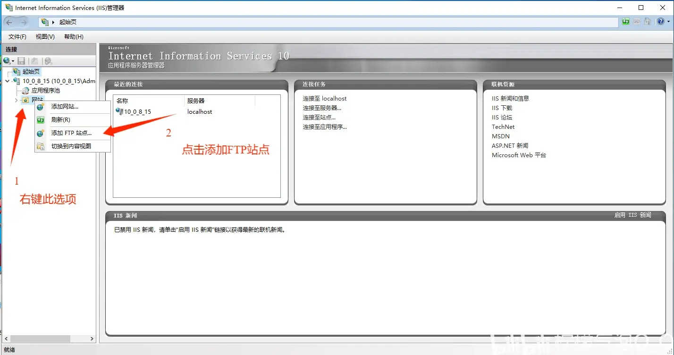This screenshot has height=355, width=674.
Task: Open the dropdown arrow next to Help icon
Action: coord(667,22)
